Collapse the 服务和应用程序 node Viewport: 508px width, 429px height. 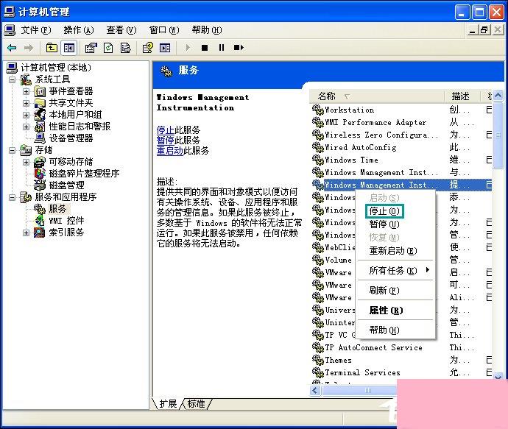pyautogui.click(x=12, y=197)
